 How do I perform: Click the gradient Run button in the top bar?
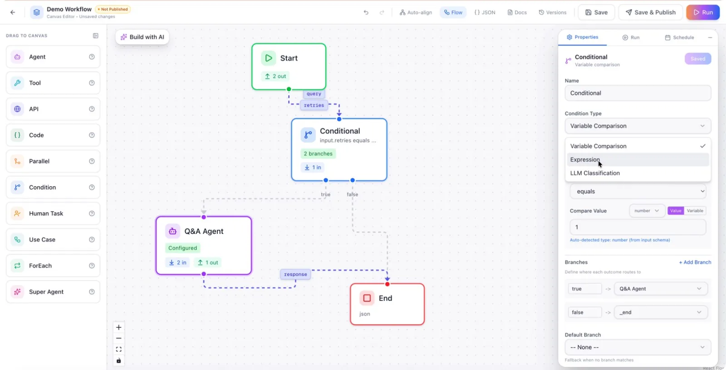703,12
